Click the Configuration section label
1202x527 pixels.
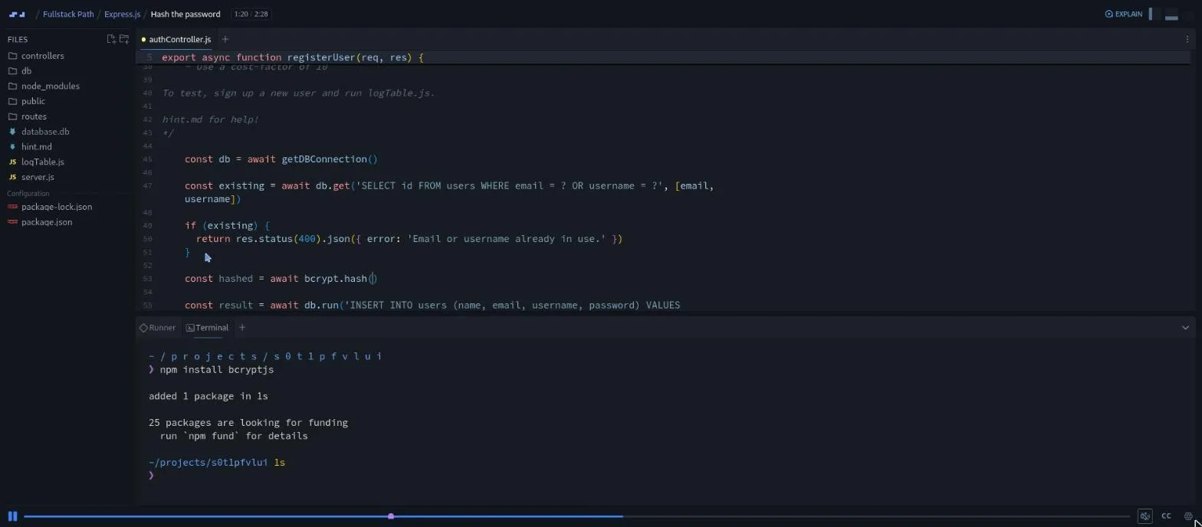(28, 194)
